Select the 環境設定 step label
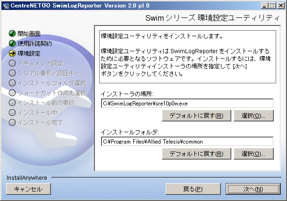 pos(29,54)
